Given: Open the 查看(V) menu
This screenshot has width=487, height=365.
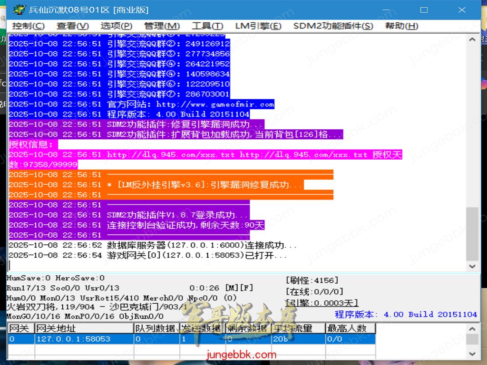Looking at the screenshot, I should point(73,26).
